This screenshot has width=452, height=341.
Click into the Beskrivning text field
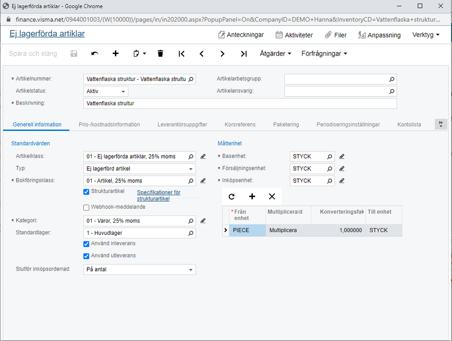click(x=240, y=103)
